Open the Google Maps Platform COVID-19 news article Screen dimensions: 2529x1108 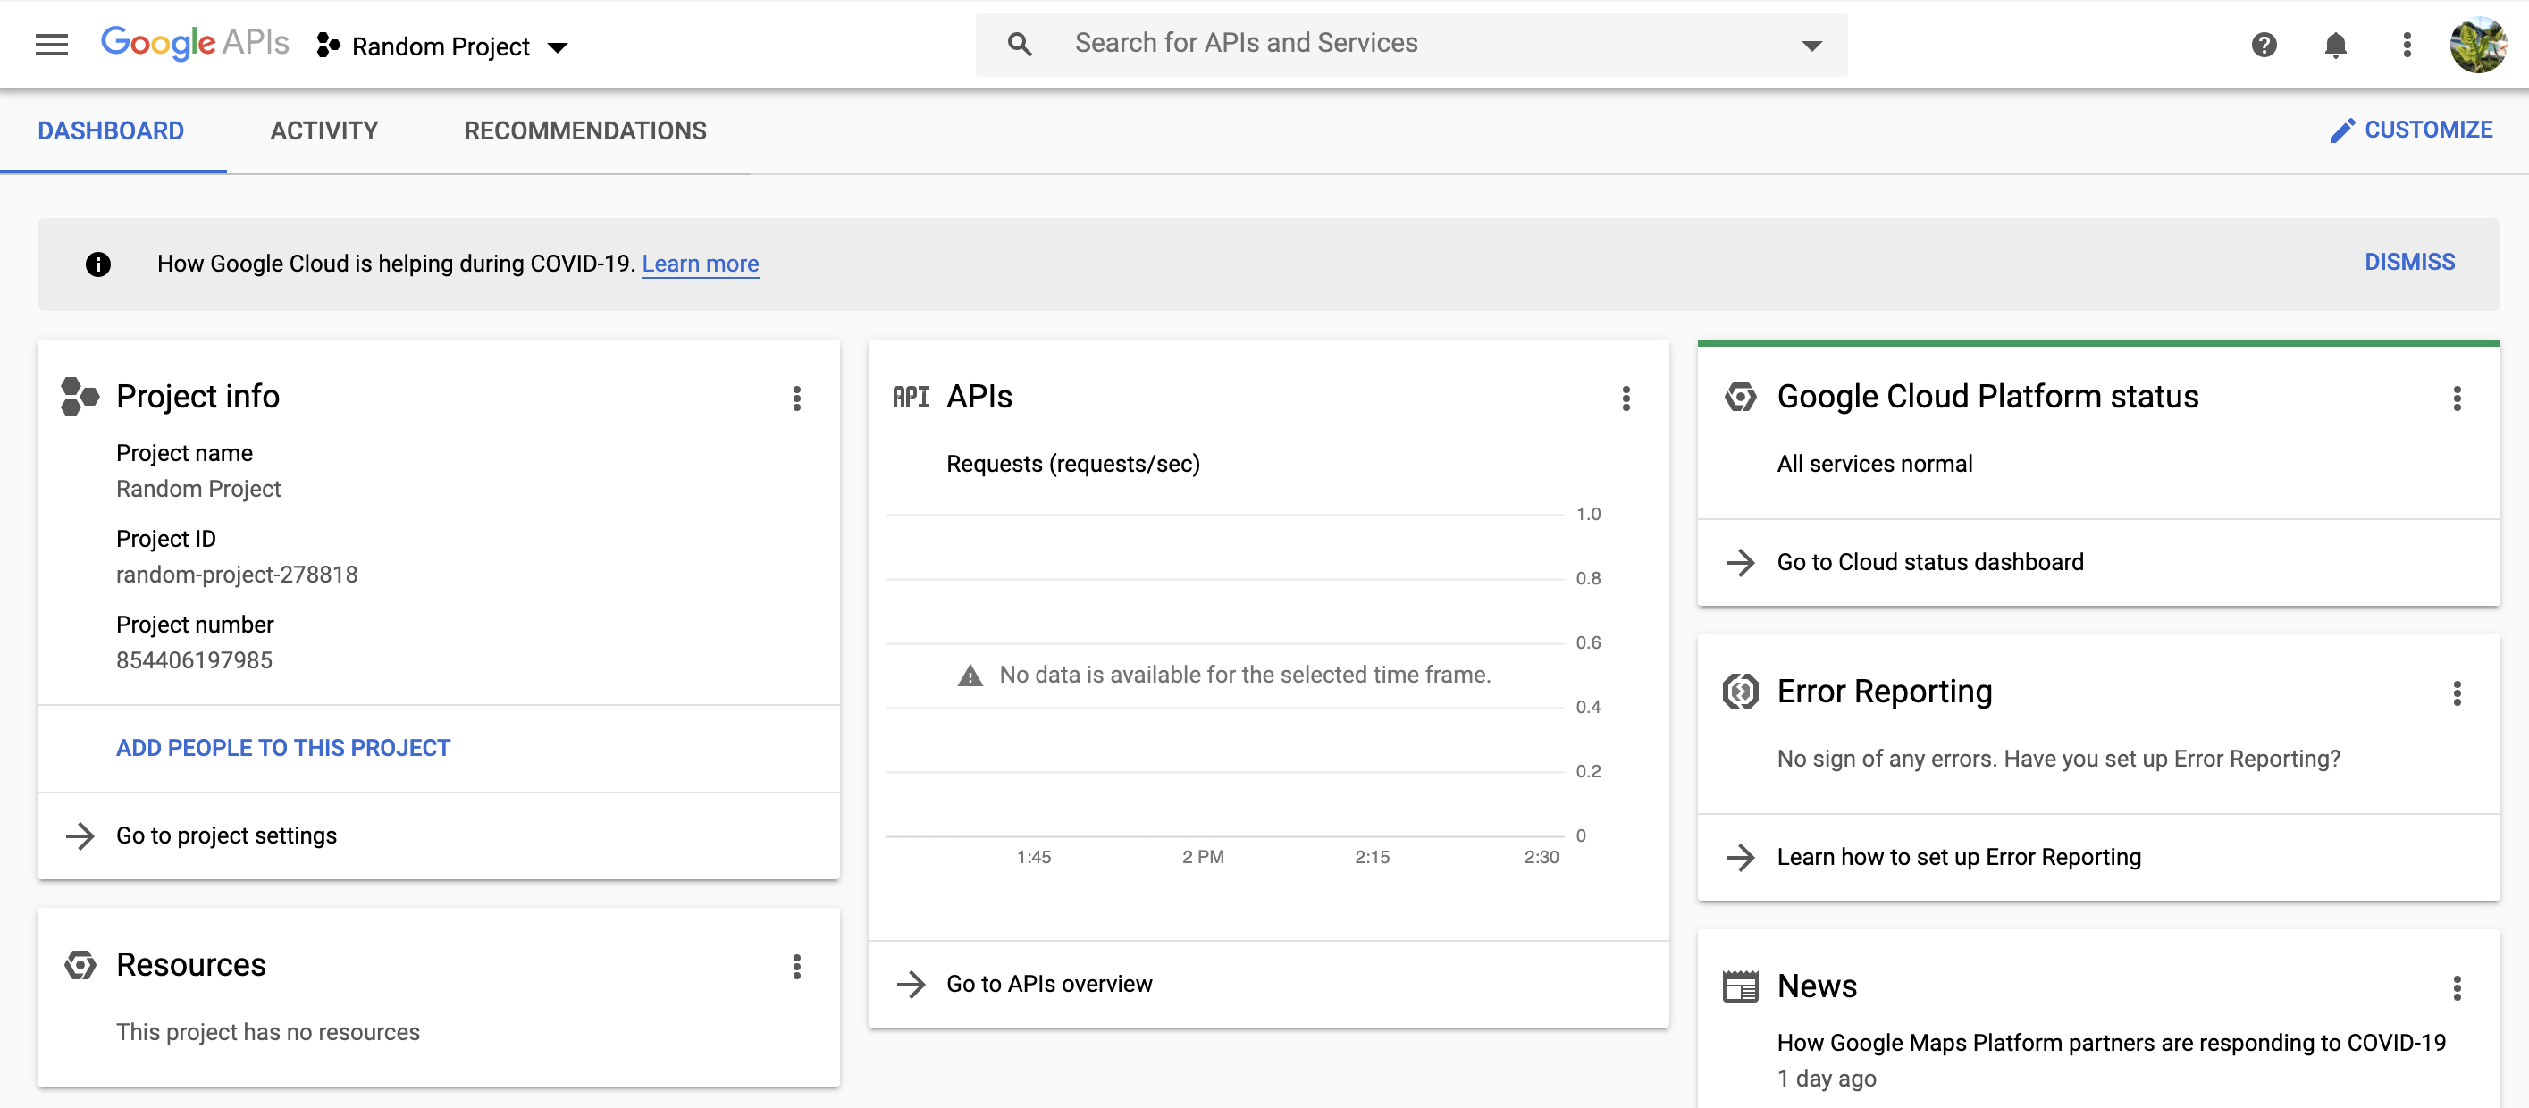(2111, 1042)
